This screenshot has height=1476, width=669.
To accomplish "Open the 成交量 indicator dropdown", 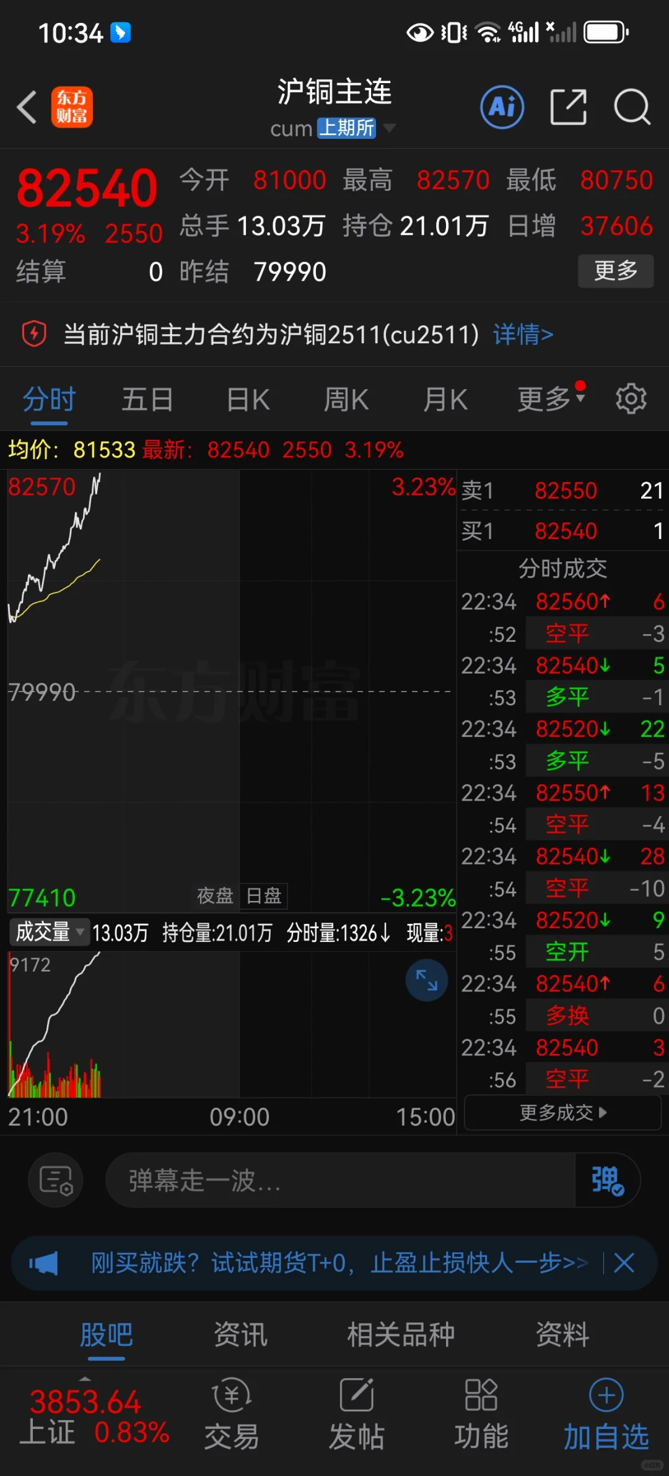I will tap(50, 932).
